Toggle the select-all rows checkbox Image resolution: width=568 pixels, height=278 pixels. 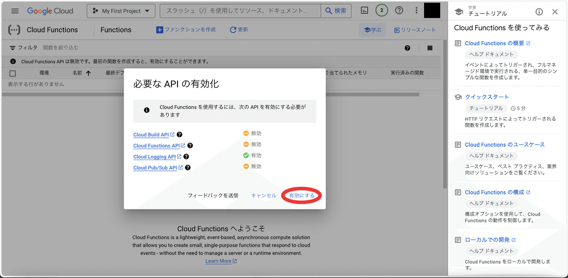[x=13, y=73]
